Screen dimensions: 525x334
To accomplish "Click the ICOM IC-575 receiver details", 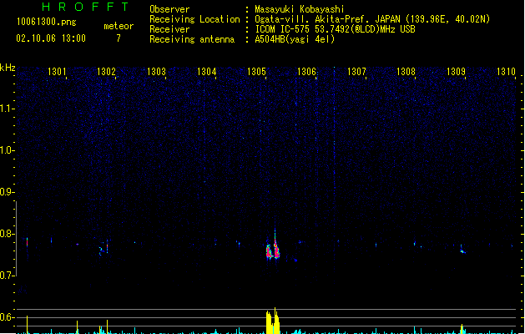I will click(335, 29).
